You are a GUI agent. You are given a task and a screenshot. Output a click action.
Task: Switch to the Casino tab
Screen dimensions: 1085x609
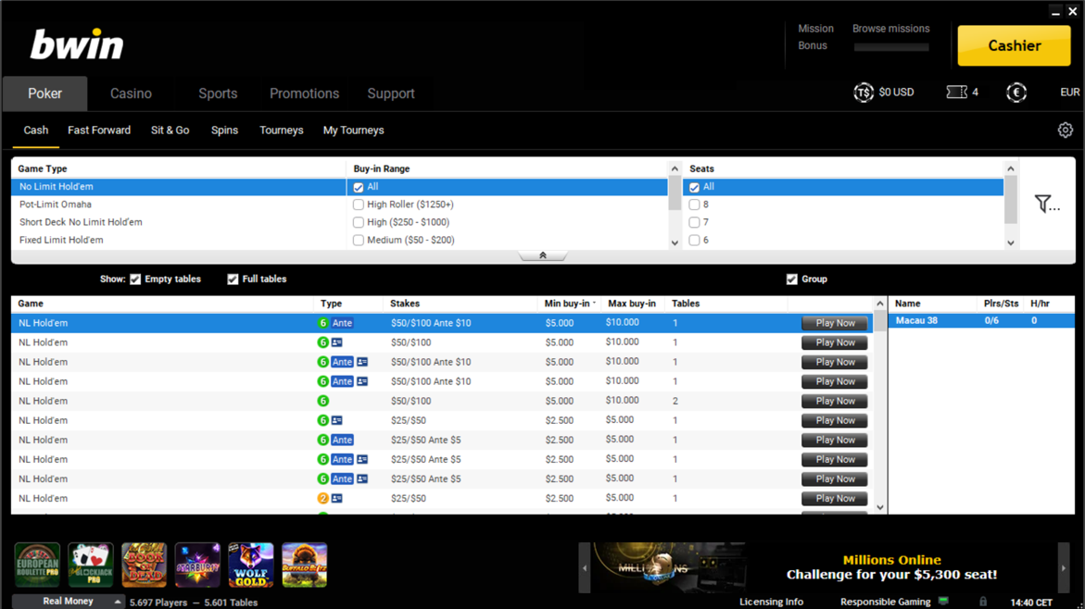pos(131,93)
